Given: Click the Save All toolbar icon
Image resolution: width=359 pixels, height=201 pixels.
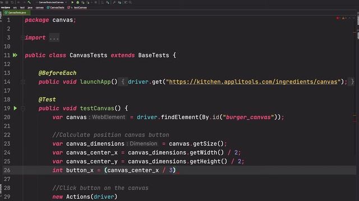Looking at the screenshot, I should point(7,2).
